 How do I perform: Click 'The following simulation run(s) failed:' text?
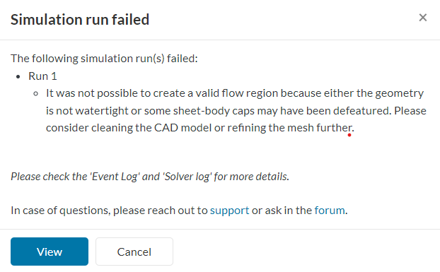104,59
